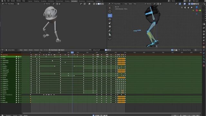
Task: Select the Measure tool
Action: pos(110,34)
